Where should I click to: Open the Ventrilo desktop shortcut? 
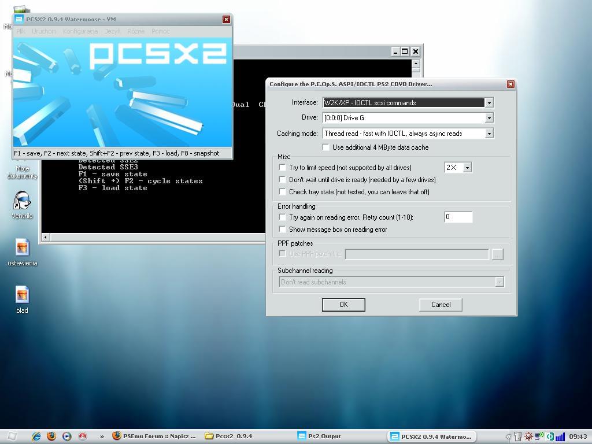click(22, 205)
